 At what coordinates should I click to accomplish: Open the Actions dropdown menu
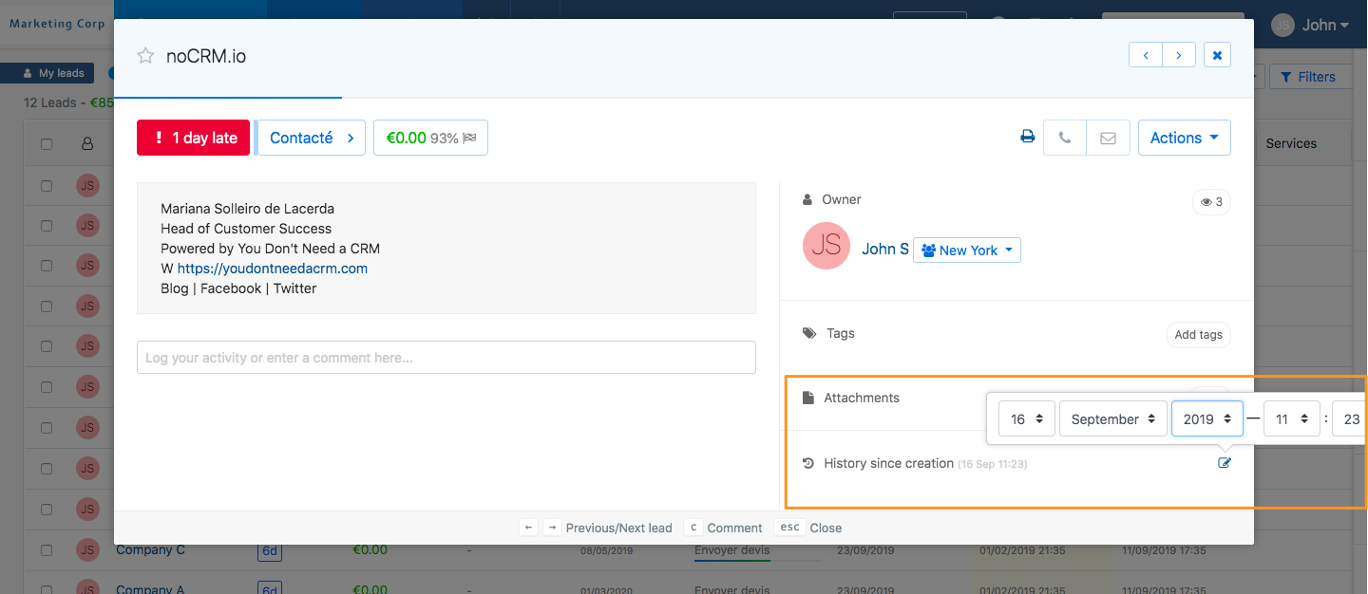[1184, 138]
